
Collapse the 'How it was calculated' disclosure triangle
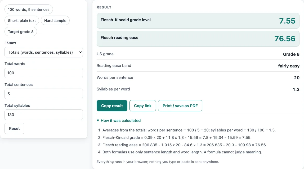pos(98,121)
